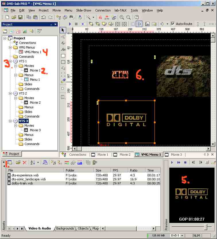The image size is (217, 239).
Task: Play the preview video
Action: [172, 163]
